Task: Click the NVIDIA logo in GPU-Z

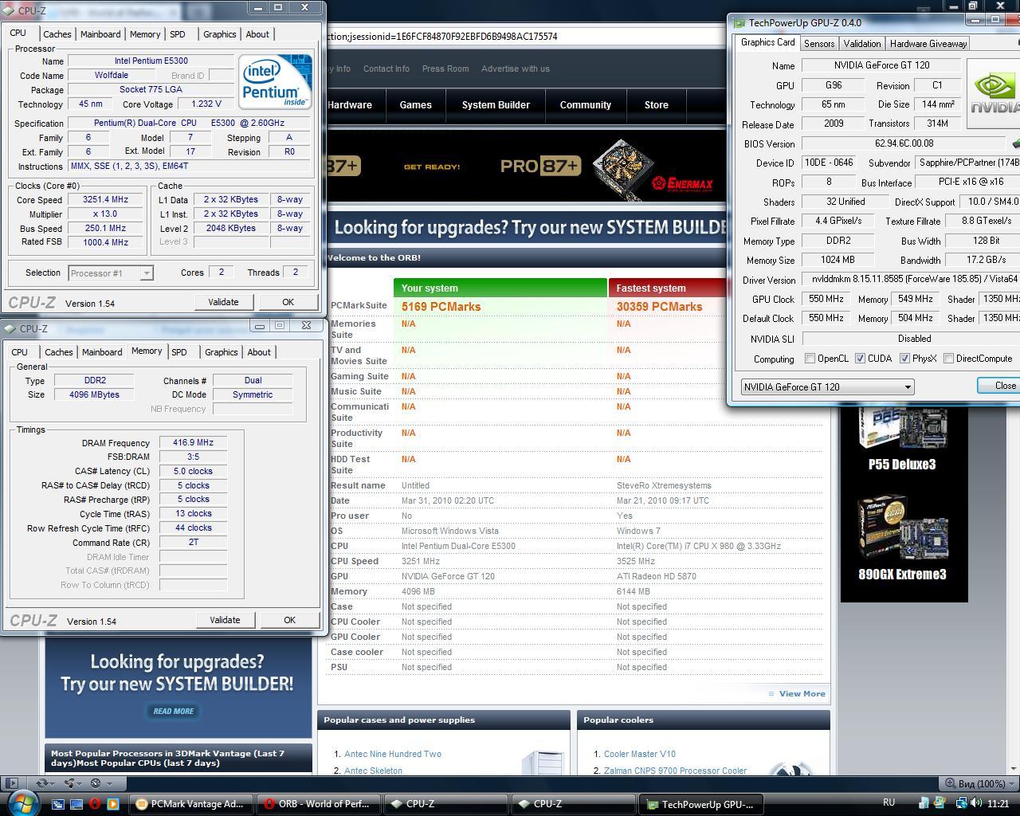Action: point(994,92)
